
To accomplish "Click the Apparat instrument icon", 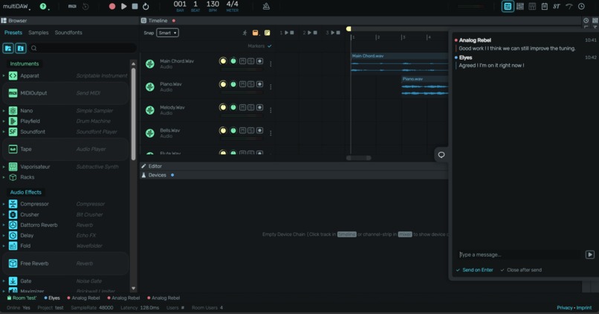I will 13,76.
